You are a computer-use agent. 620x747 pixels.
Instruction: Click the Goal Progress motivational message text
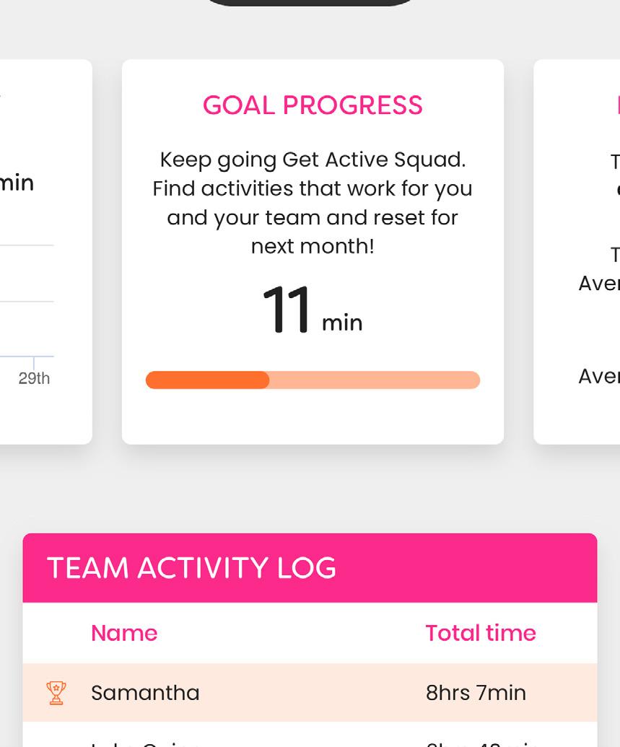coord(313,203)
